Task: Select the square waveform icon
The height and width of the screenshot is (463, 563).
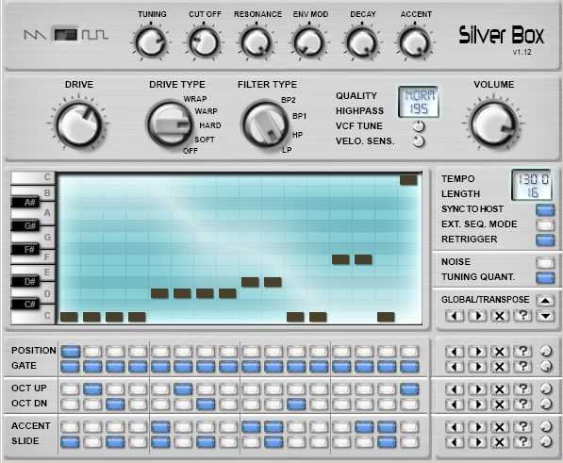Action: [95, 35]
